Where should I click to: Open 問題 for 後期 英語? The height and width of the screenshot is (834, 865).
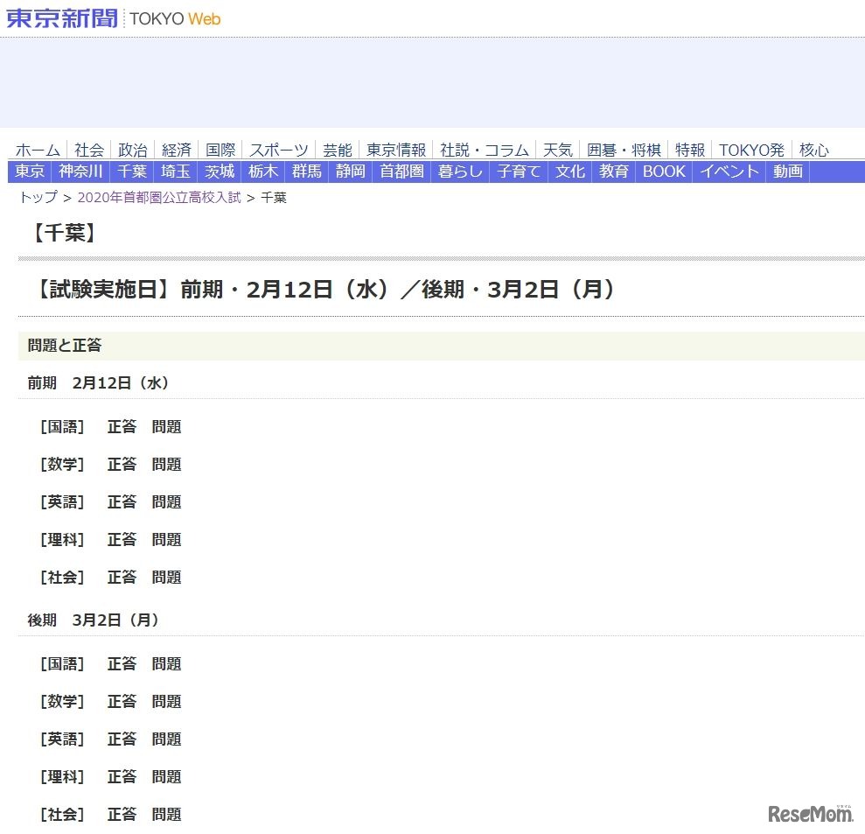[166, 739]
